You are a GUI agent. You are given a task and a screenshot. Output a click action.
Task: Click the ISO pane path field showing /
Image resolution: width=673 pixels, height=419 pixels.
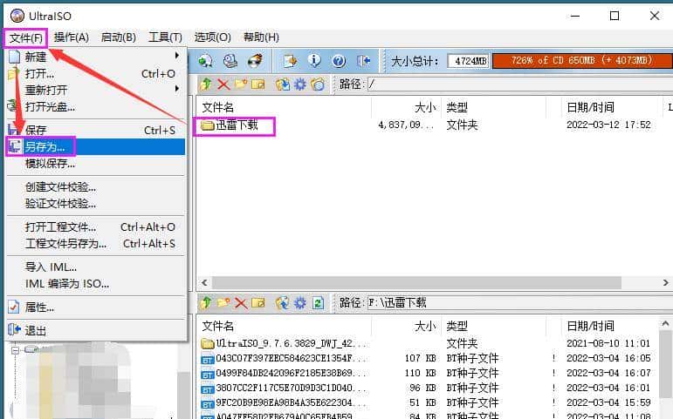(x=519, y=84)
